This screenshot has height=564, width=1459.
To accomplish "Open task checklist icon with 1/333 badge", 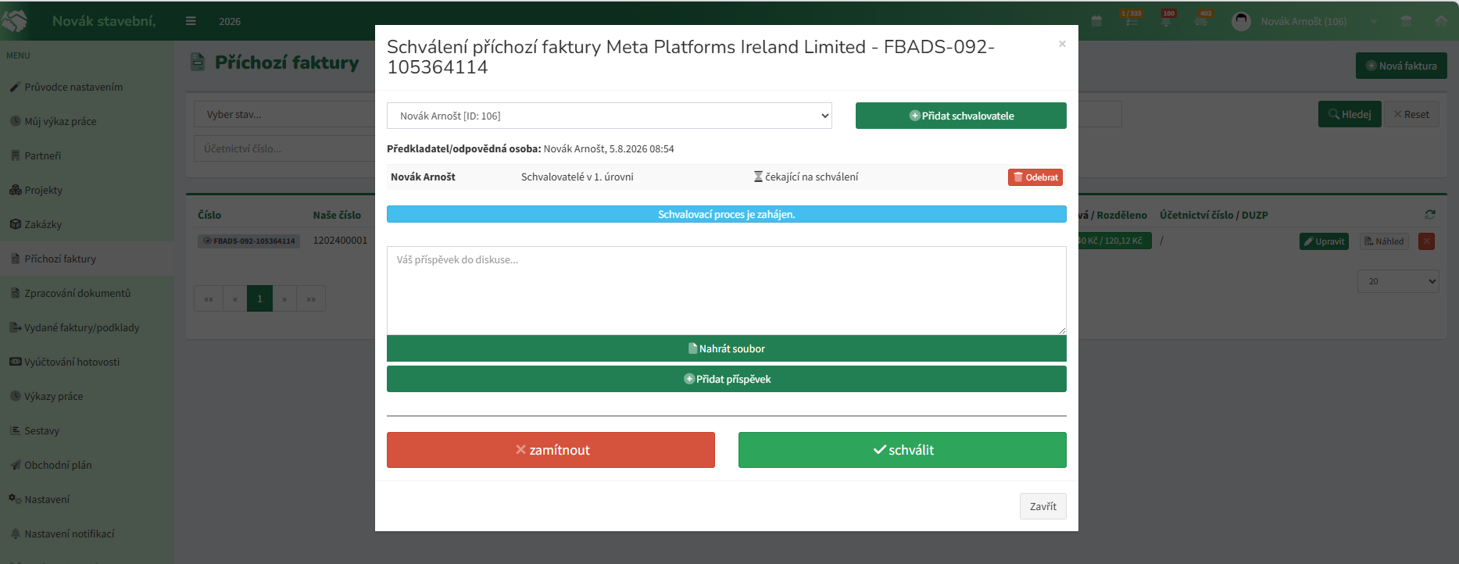I will click(1131, 19).
